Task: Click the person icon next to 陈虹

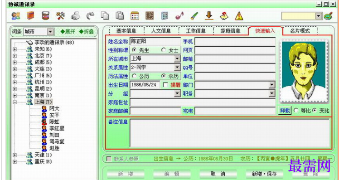Action: coord(44,122)
